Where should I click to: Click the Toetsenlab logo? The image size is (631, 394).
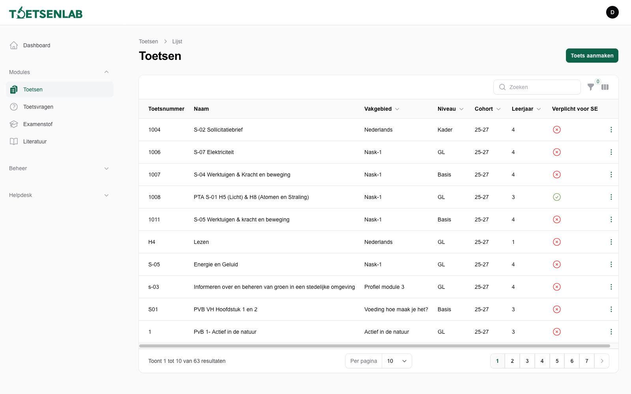[45, 12]
